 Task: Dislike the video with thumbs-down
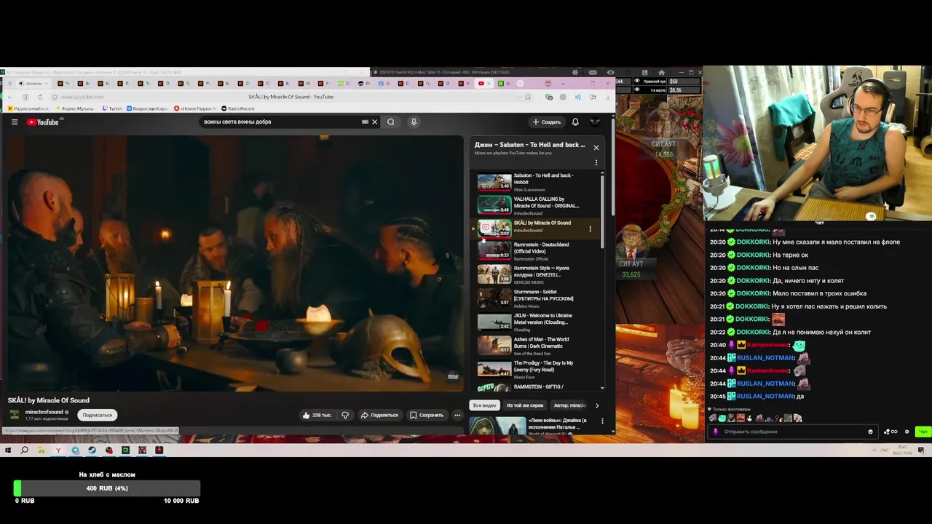[x=345, y=415]
